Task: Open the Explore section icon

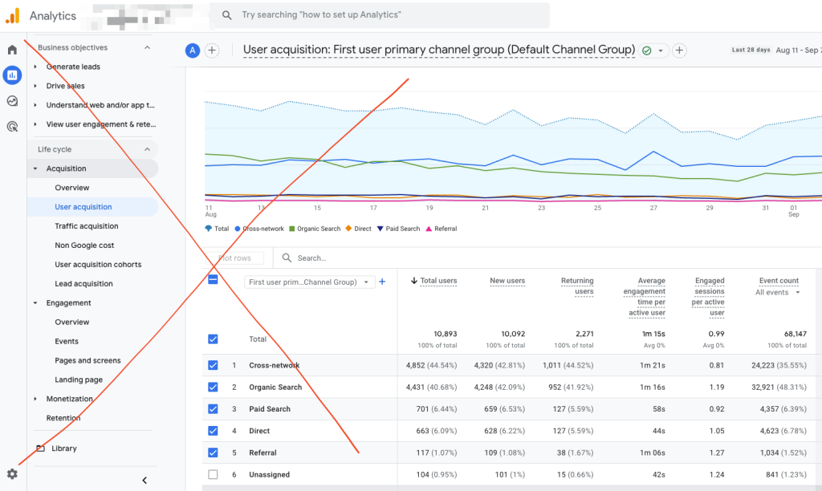Action: click(11, 100)
